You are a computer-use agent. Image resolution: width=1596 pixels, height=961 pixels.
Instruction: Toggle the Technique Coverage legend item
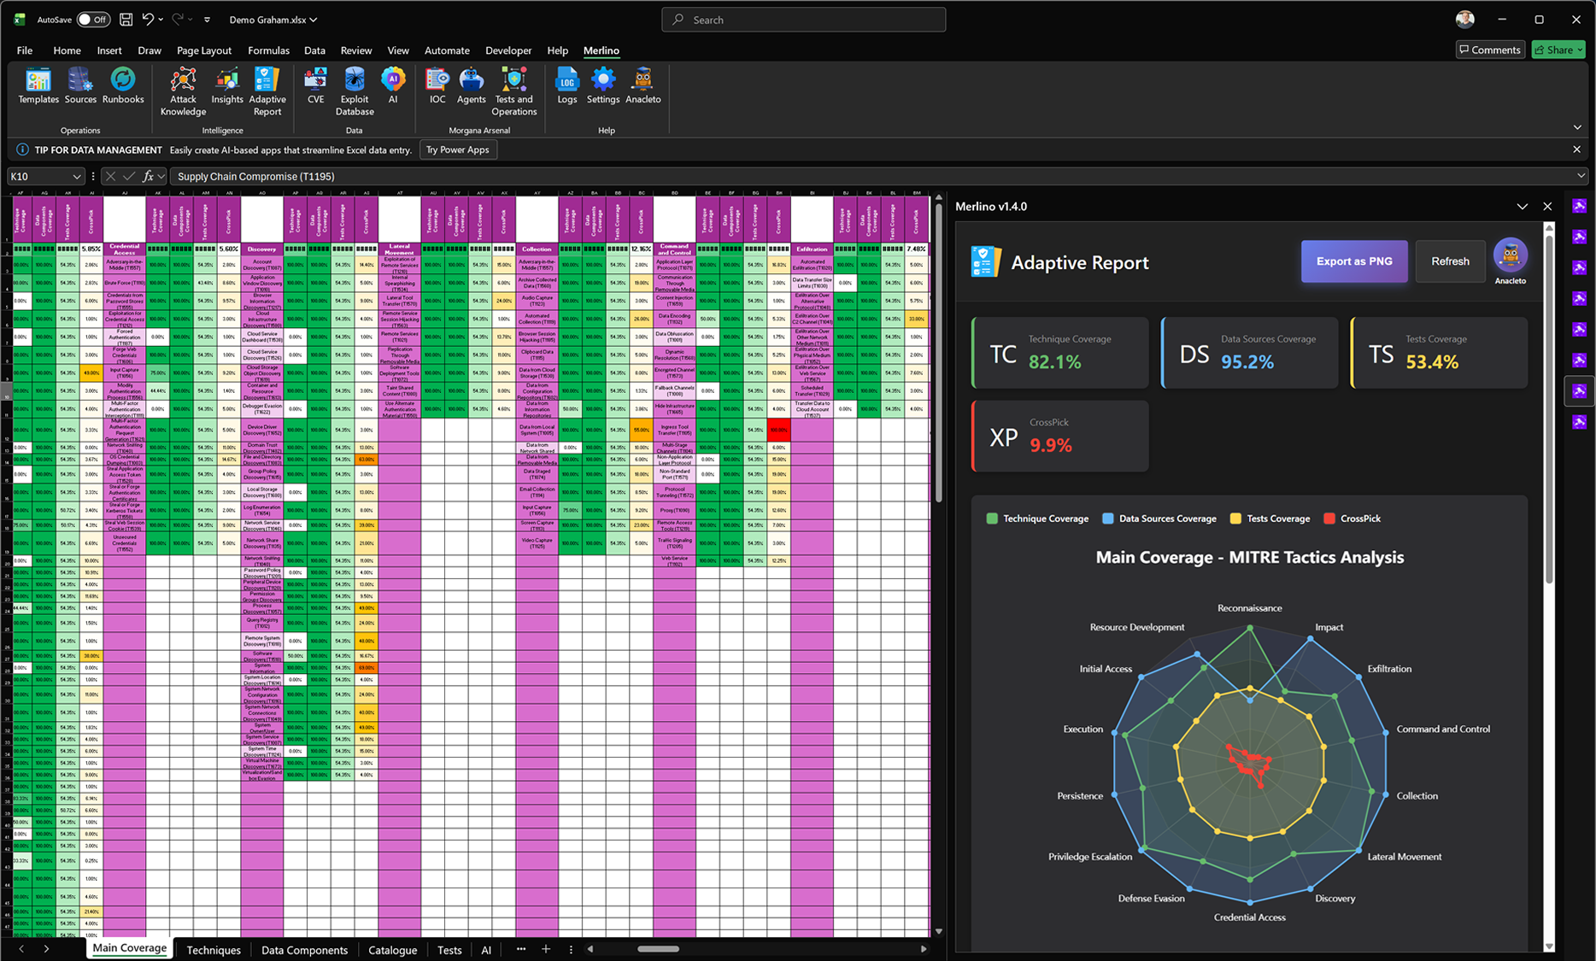[1036, 519]
